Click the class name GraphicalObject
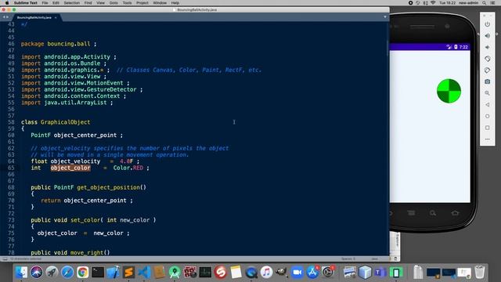501x282 pixels. [x=65, y=122]
